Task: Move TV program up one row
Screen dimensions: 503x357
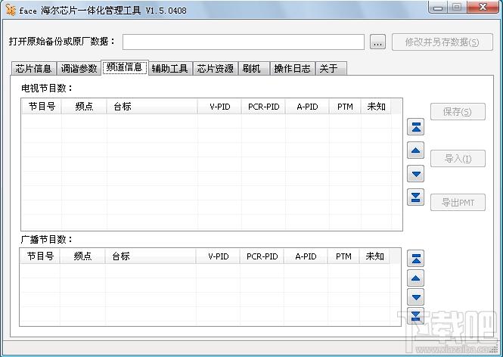Action: tap(415, 150)
